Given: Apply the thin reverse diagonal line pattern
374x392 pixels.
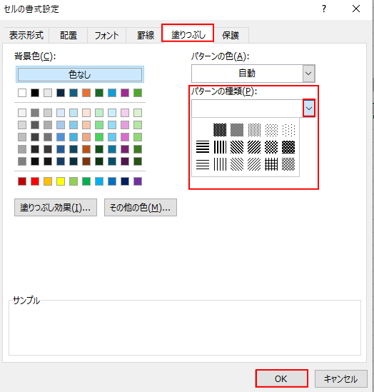Looking at the screenshot, I should point(237,164).
